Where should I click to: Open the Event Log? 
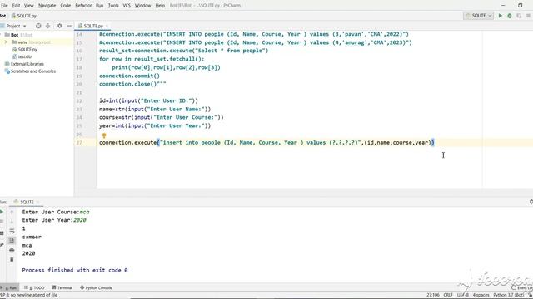[x=522, y=287]
